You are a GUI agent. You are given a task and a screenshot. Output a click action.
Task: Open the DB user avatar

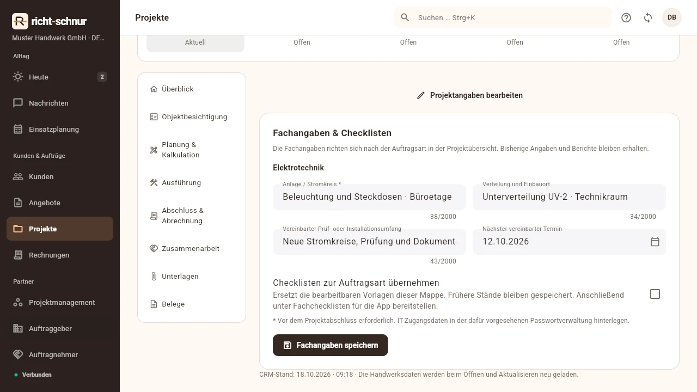coord(672,17)
